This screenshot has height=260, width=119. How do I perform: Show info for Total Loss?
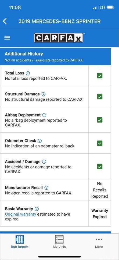click(x=28, y=73)
